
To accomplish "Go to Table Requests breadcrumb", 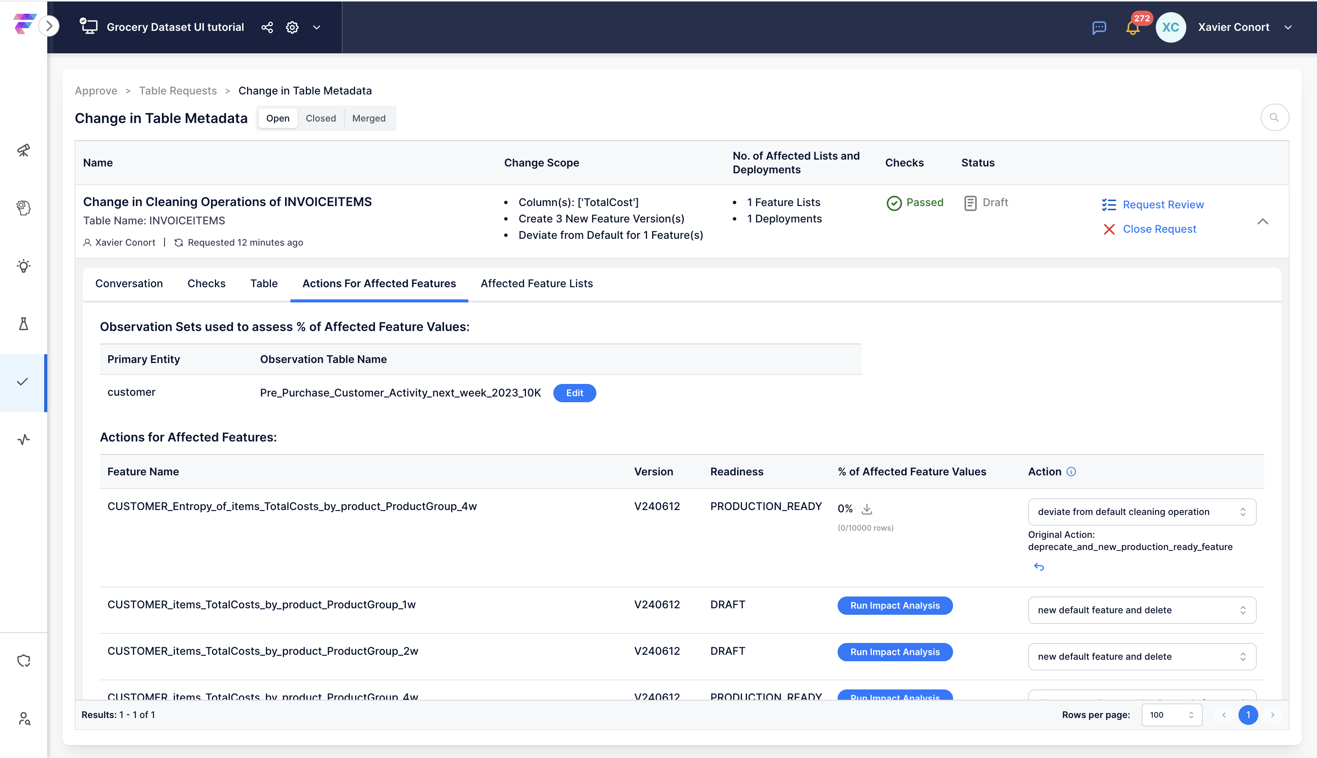I will 178,91.
